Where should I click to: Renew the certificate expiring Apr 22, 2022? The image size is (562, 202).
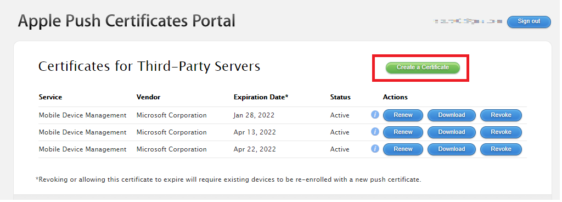pyautogui.click(x=403, y=149)
